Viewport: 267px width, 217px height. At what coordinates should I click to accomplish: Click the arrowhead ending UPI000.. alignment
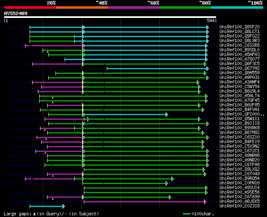[x=167, y=114]
